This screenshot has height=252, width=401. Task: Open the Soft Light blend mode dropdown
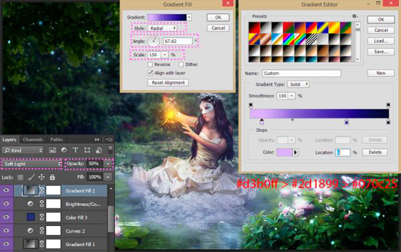[x=31, y=164]
